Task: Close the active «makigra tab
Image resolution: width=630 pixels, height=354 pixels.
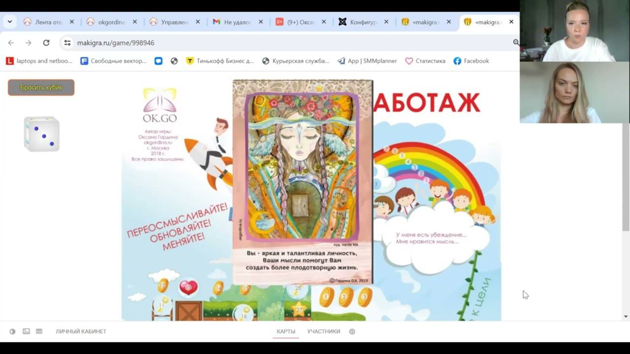Action: [x=511, y=22]
